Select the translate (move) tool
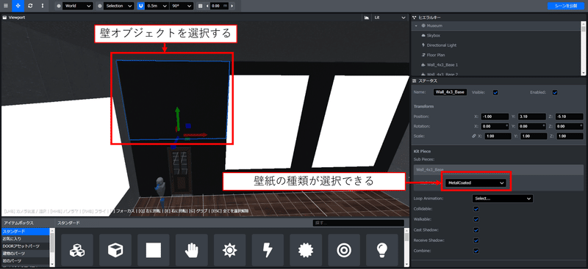588x269 pixels. tap(18, 6)
